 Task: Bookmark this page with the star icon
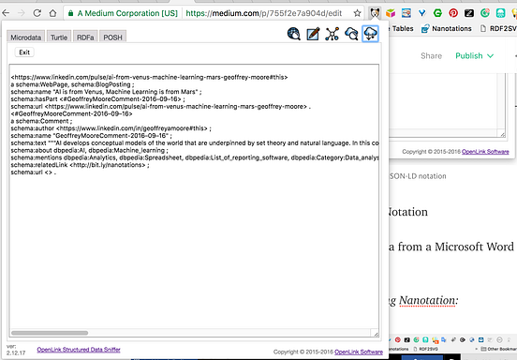[357, 13]
